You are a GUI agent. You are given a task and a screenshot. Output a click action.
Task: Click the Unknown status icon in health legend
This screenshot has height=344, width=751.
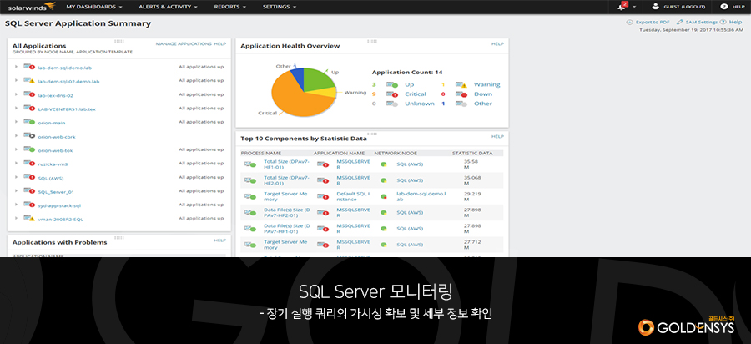pyautogui.click(x=393, y=104)
